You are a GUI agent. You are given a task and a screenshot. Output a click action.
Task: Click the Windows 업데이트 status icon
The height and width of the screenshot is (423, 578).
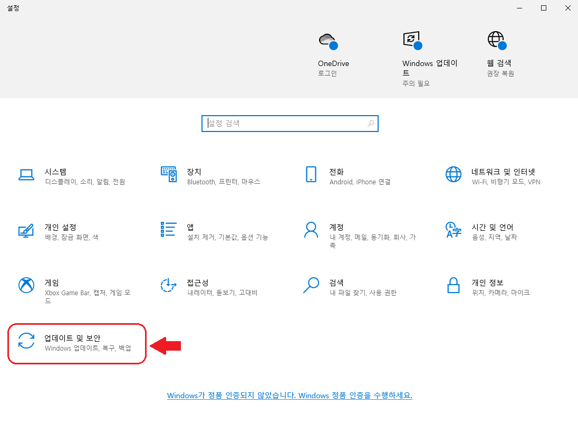pyautogui.click(x=412, y=40)
